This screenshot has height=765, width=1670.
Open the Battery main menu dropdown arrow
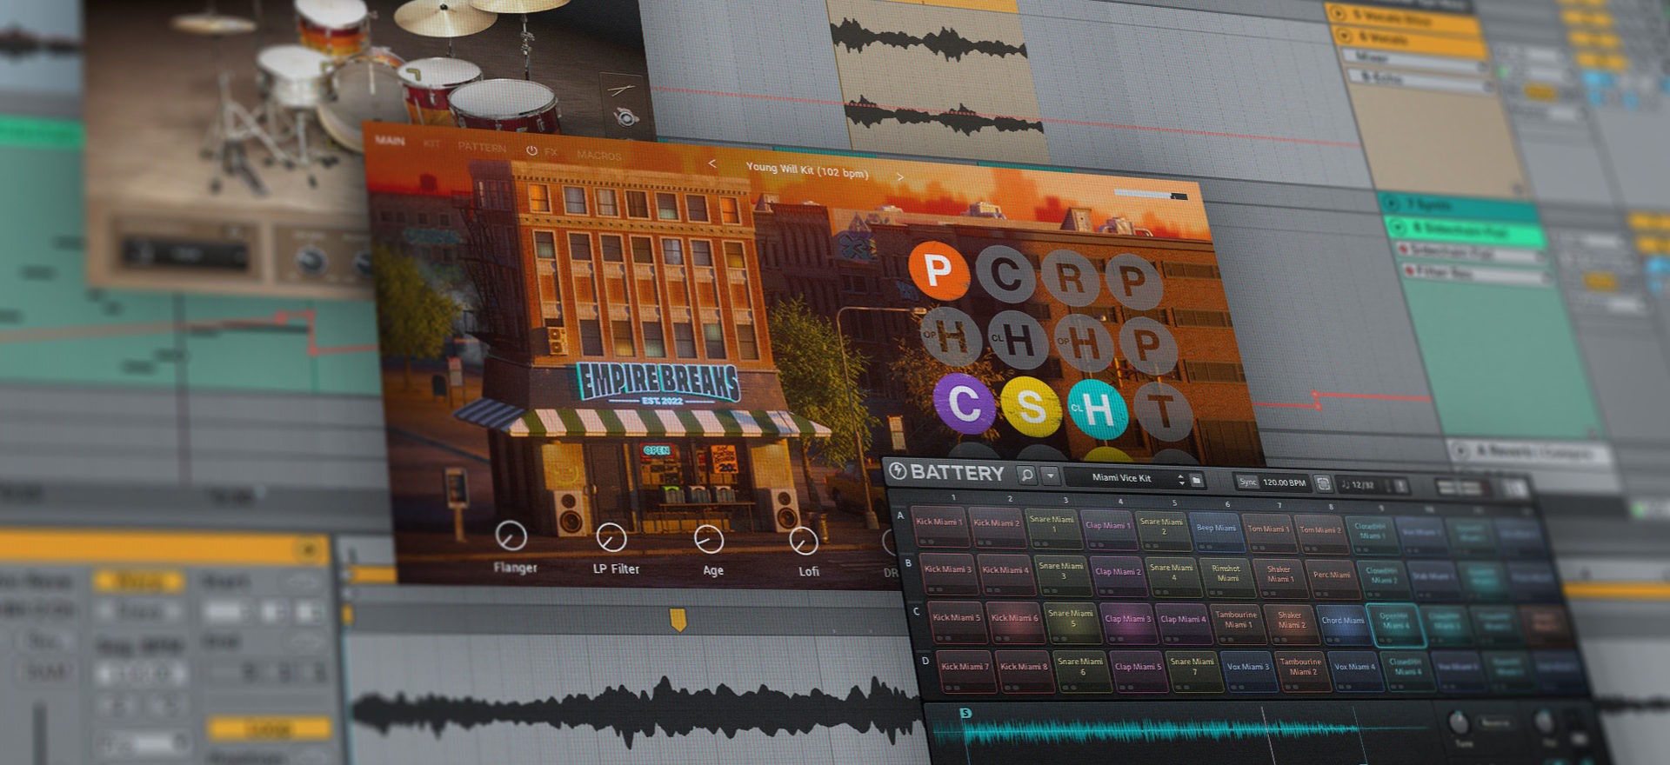coord(1050,476)
